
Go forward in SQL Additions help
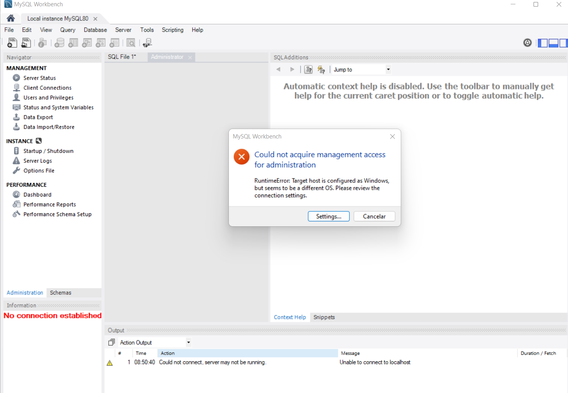coord(292,69)
